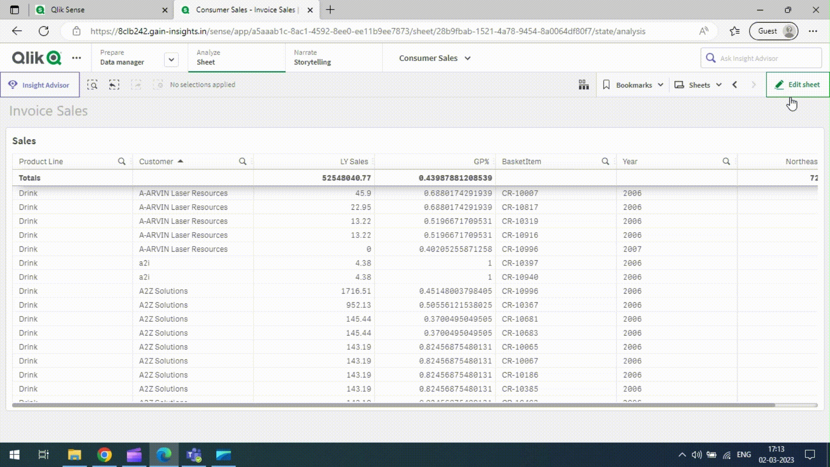This screenshot has width=830, height=467.
Task: Click LY Sales value 1716.51
Action: click(x=356, y=291)
